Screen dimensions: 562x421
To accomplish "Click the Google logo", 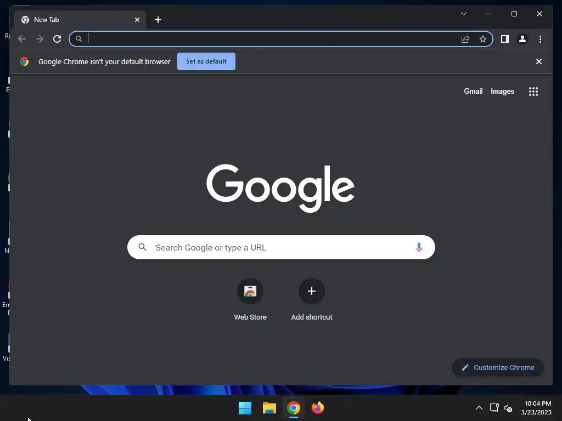I will (280, 188).
